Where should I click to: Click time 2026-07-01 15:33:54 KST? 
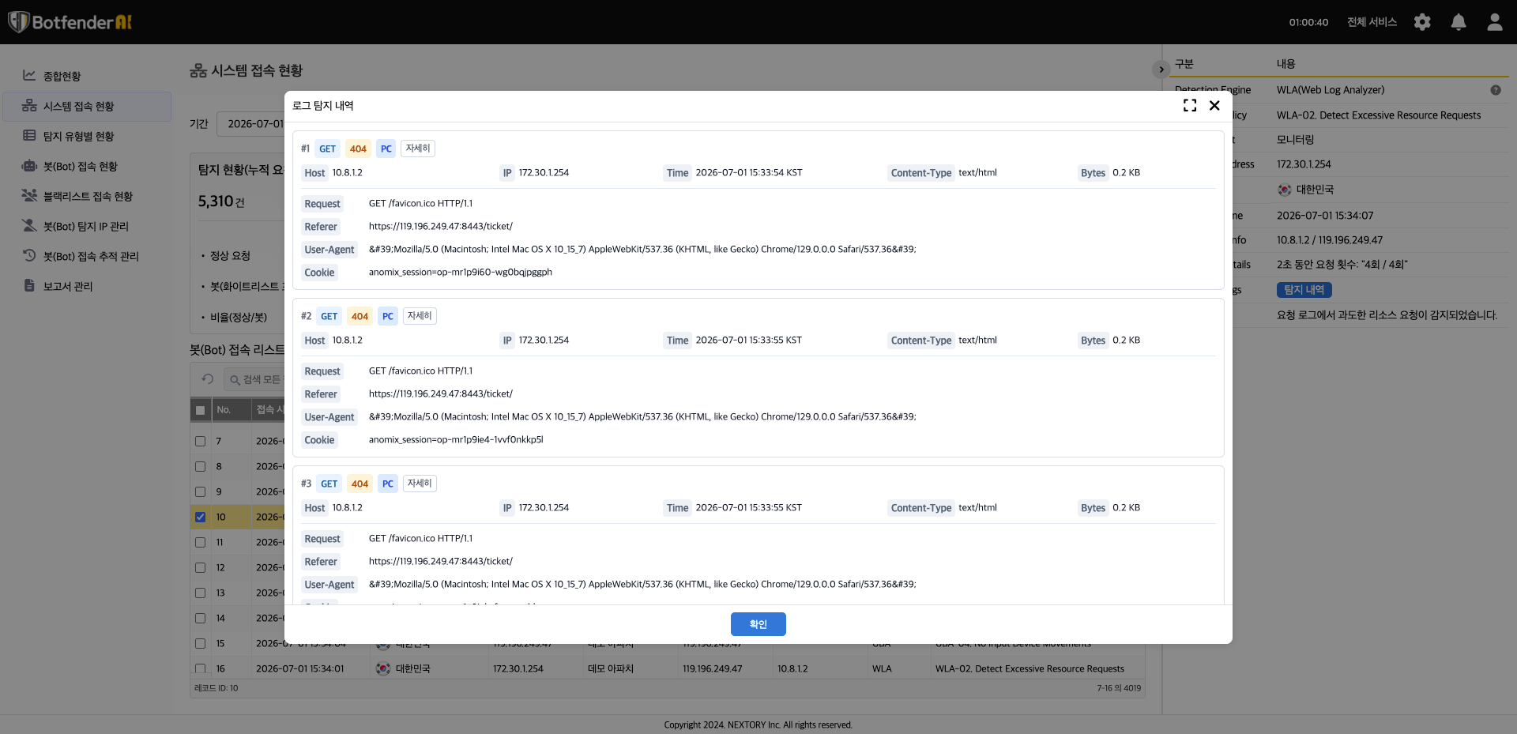click(x=748, y=172)
